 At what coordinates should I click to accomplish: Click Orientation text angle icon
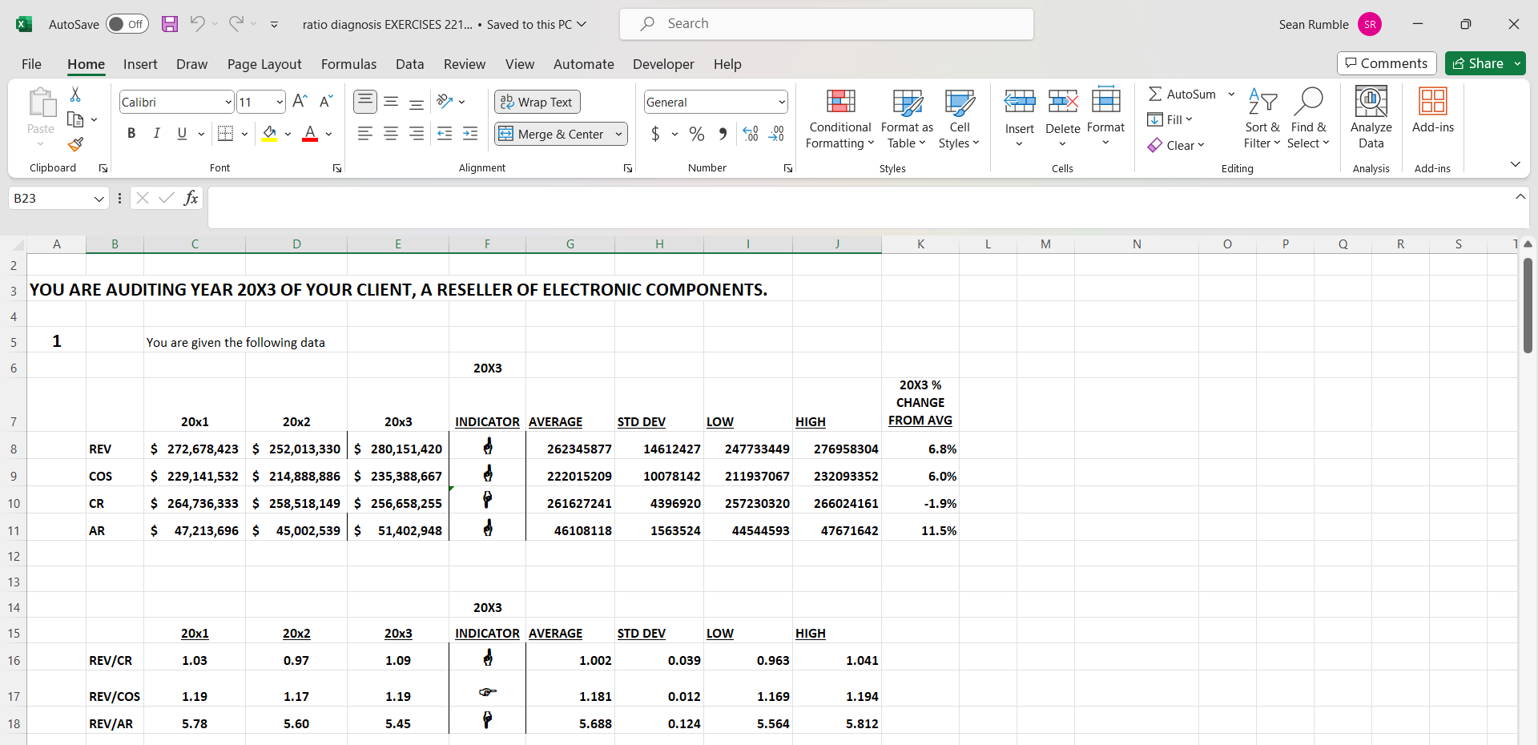coord(445,102)
